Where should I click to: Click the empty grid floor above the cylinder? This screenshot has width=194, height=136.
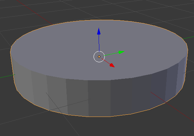point(99,9)
